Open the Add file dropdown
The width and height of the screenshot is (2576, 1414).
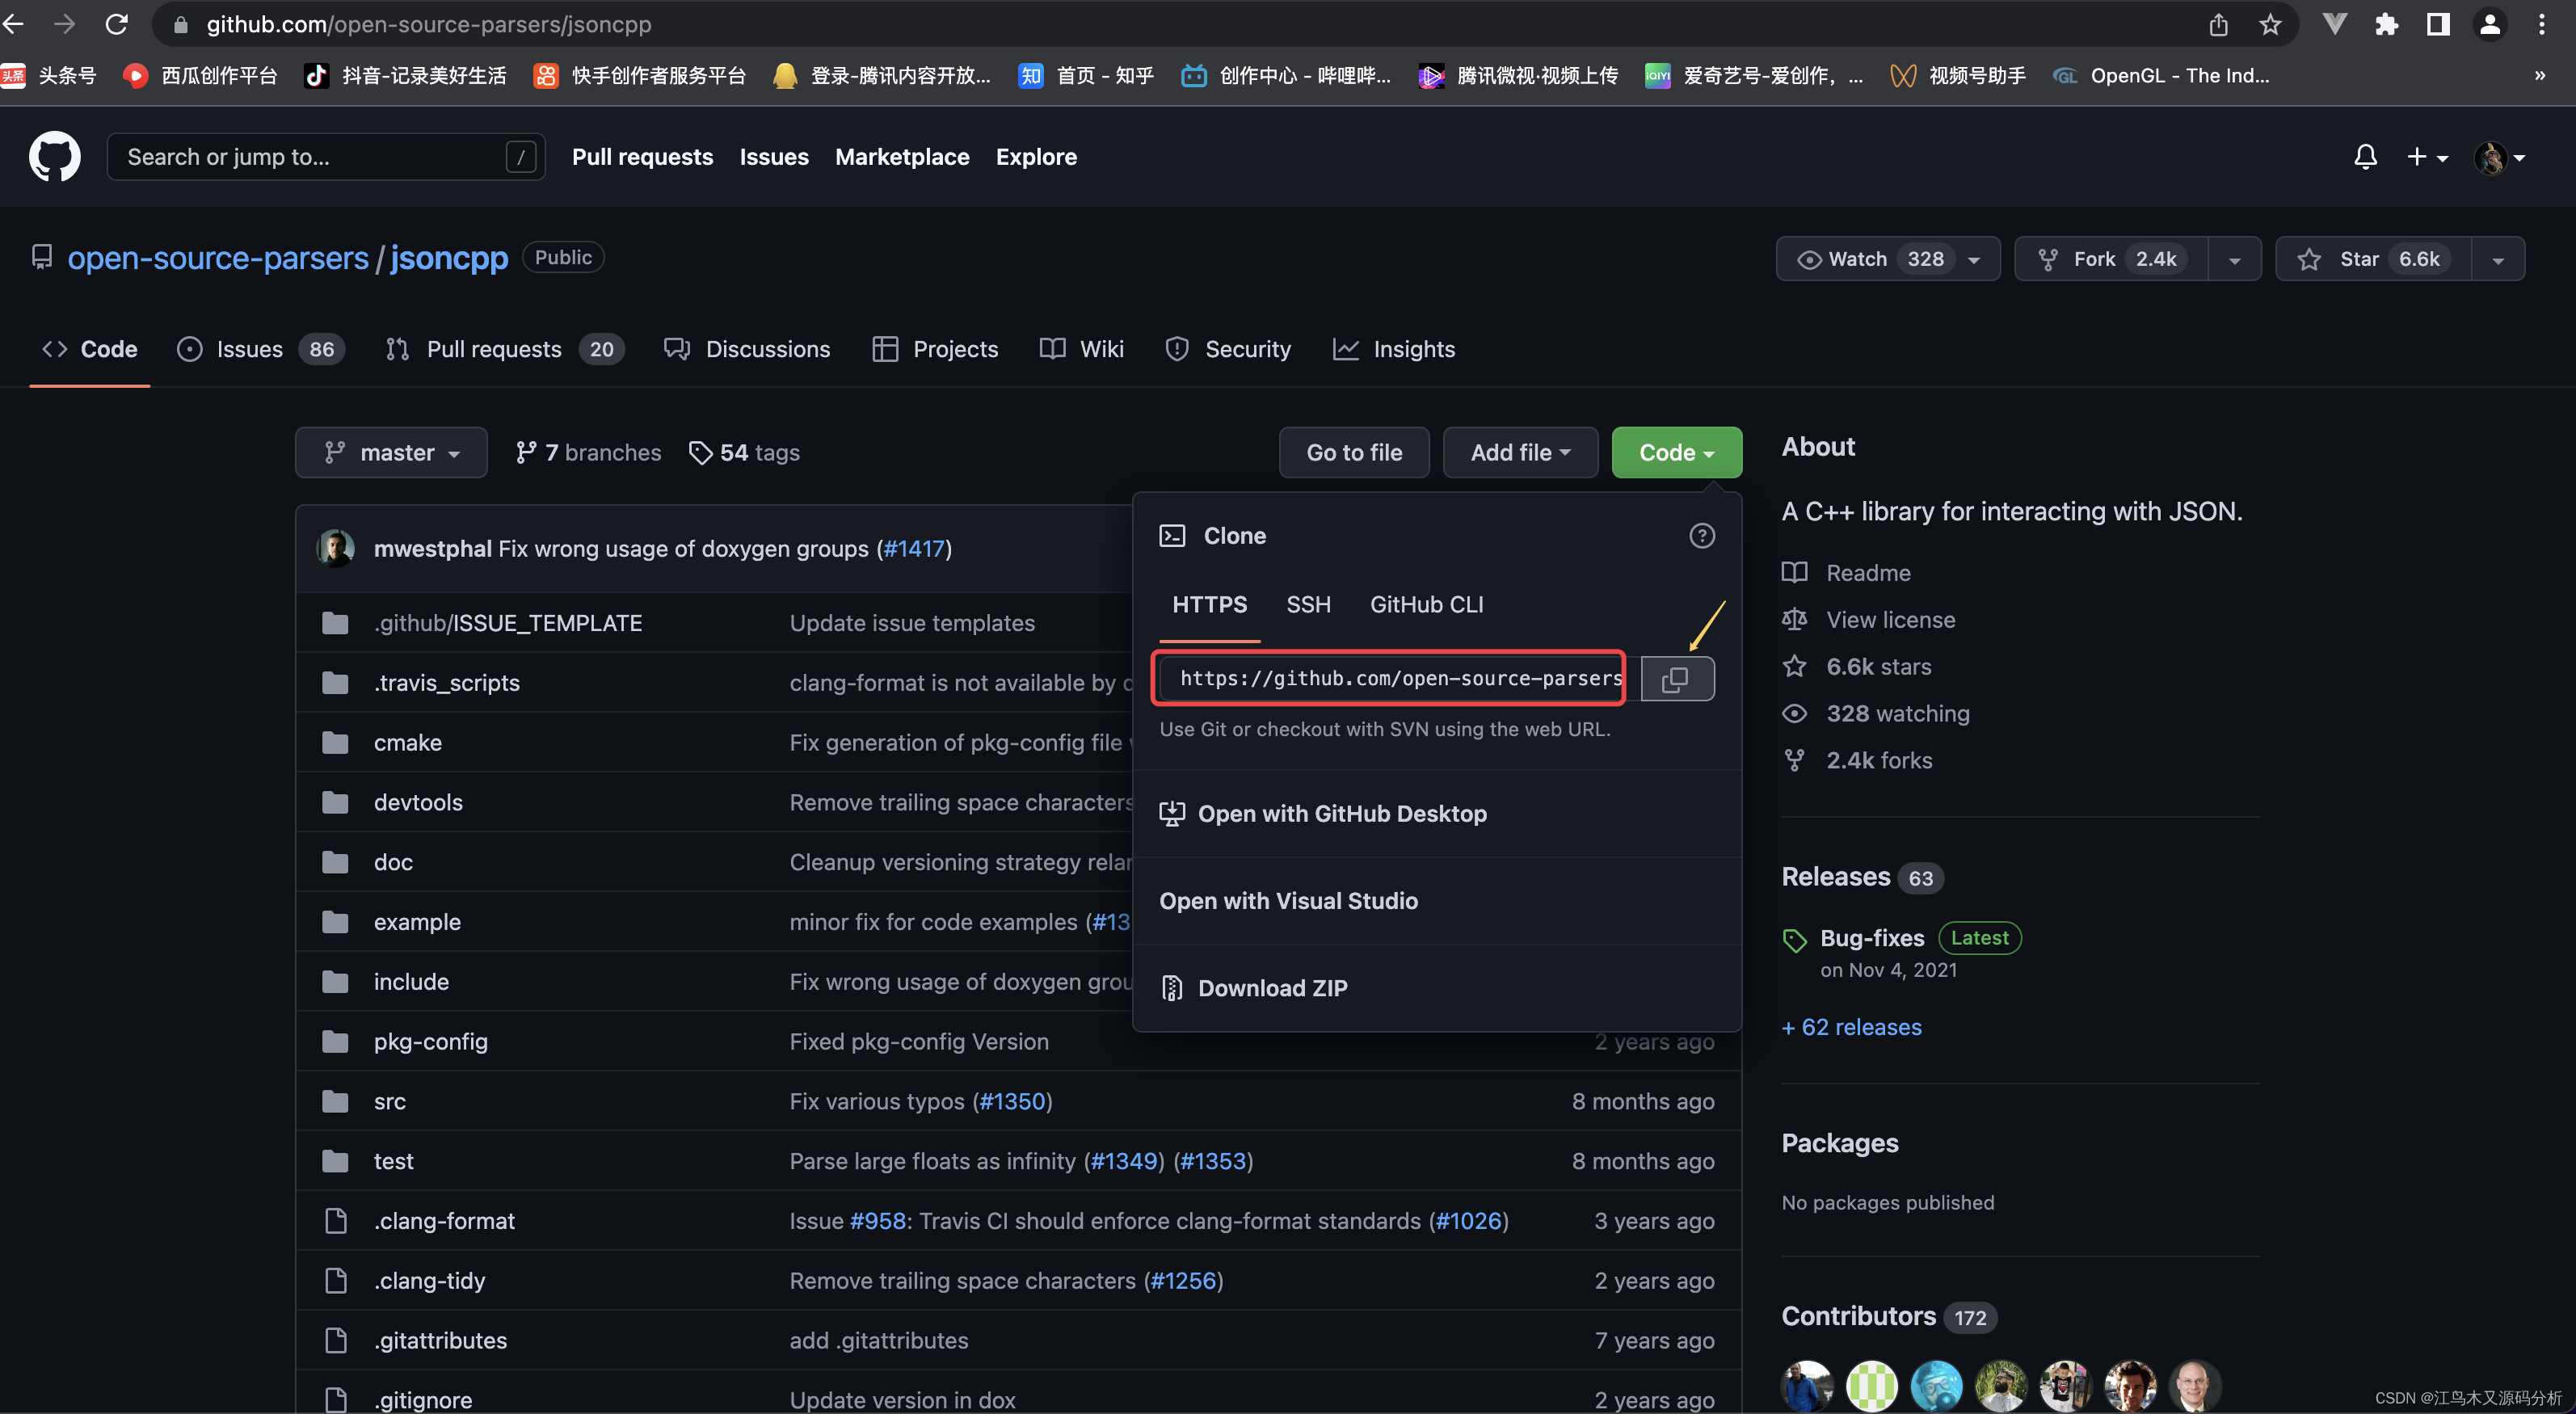(1520, 453)
